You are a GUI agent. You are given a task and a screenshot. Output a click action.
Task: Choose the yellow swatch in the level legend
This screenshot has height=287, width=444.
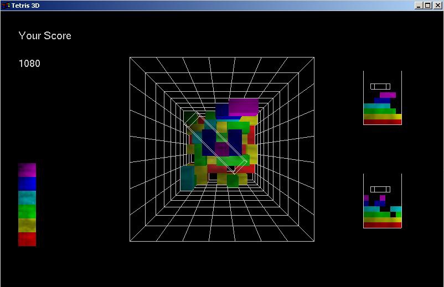tap(27, 225)
